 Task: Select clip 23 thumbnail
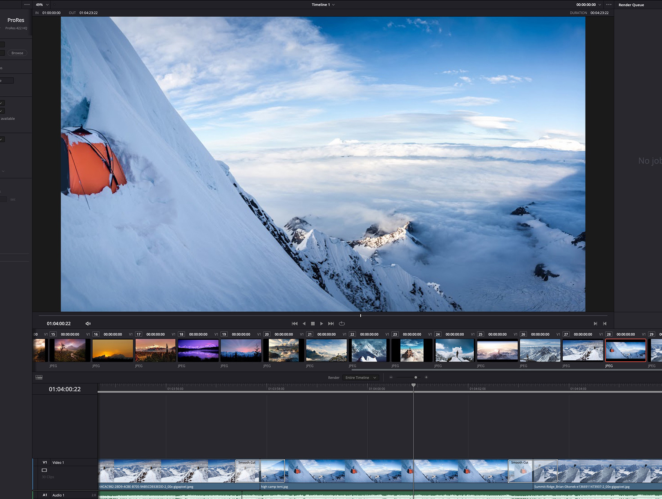(x=412, y=351)
